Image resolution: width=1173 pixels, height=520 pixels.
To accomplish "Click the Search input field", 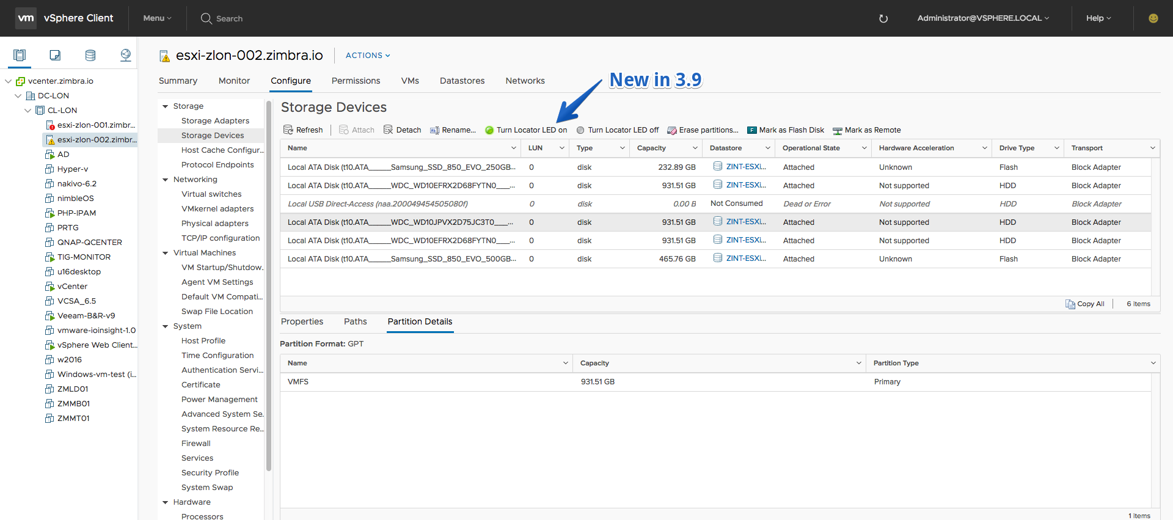I will point(229,18).
